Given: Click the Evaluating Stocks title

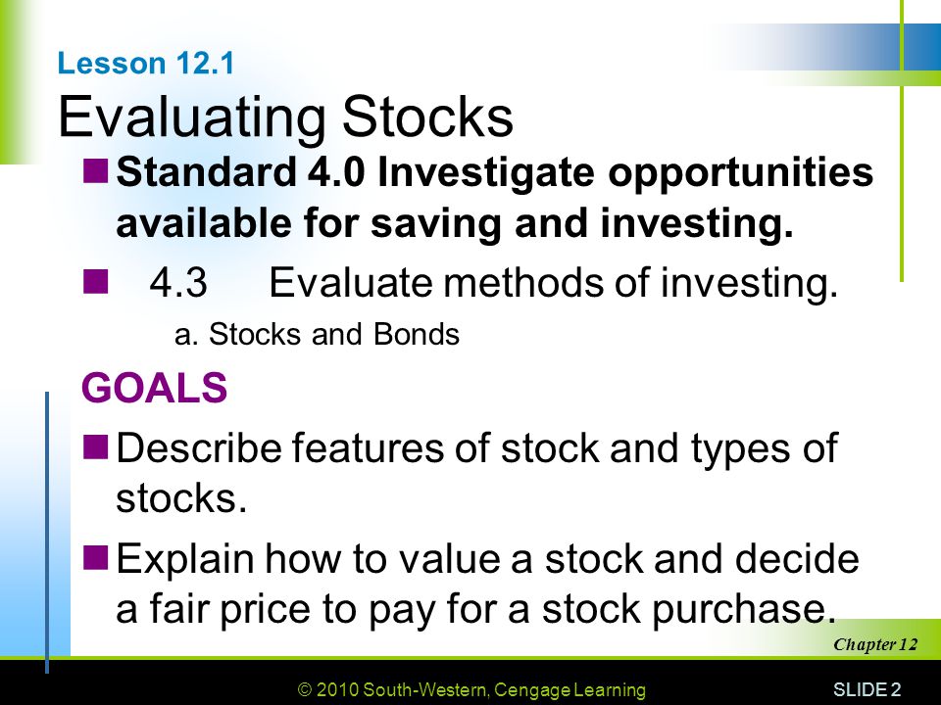Looking at the screenshot, I should pos(285,117).
